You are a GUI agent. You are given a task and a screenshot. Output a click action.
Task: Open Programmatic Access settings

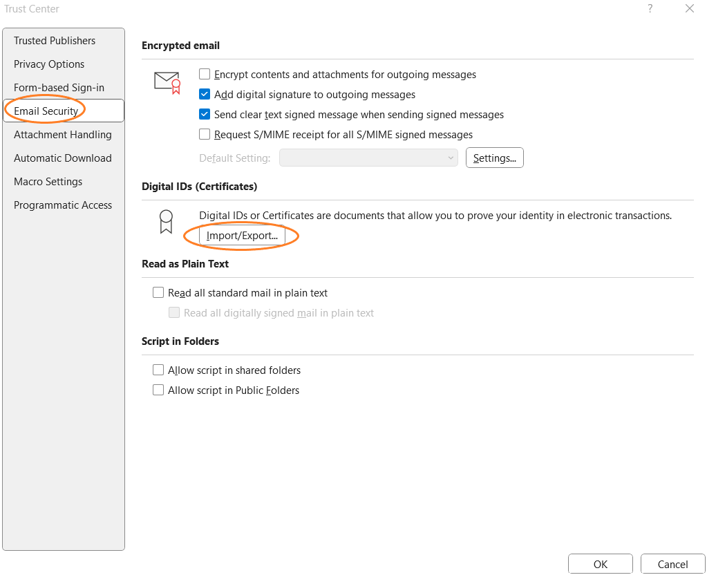pyautogui.click(x=63, y=205)
